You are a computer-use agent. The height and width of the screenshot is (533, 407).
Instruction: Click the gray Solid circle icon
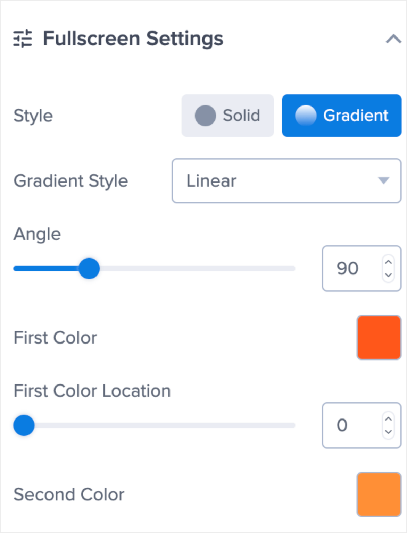click(x=205, y=116)
